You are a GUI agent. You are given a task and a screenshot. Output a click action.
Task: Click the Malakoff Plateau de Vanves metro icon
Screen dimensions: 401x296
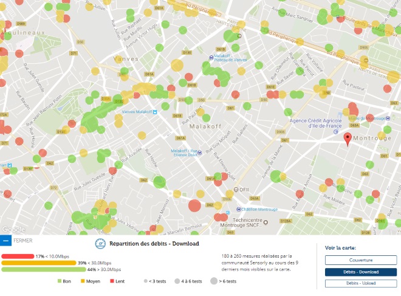tap(210, 59)
